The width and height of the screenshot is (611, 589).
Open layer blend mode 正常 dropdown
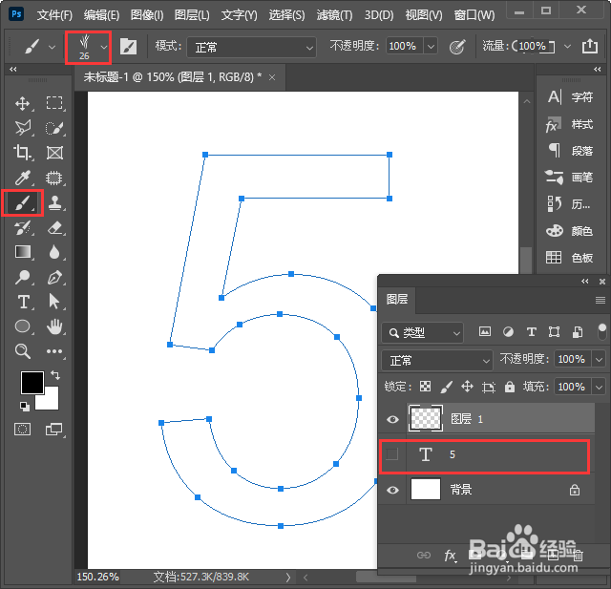(437, 360)
